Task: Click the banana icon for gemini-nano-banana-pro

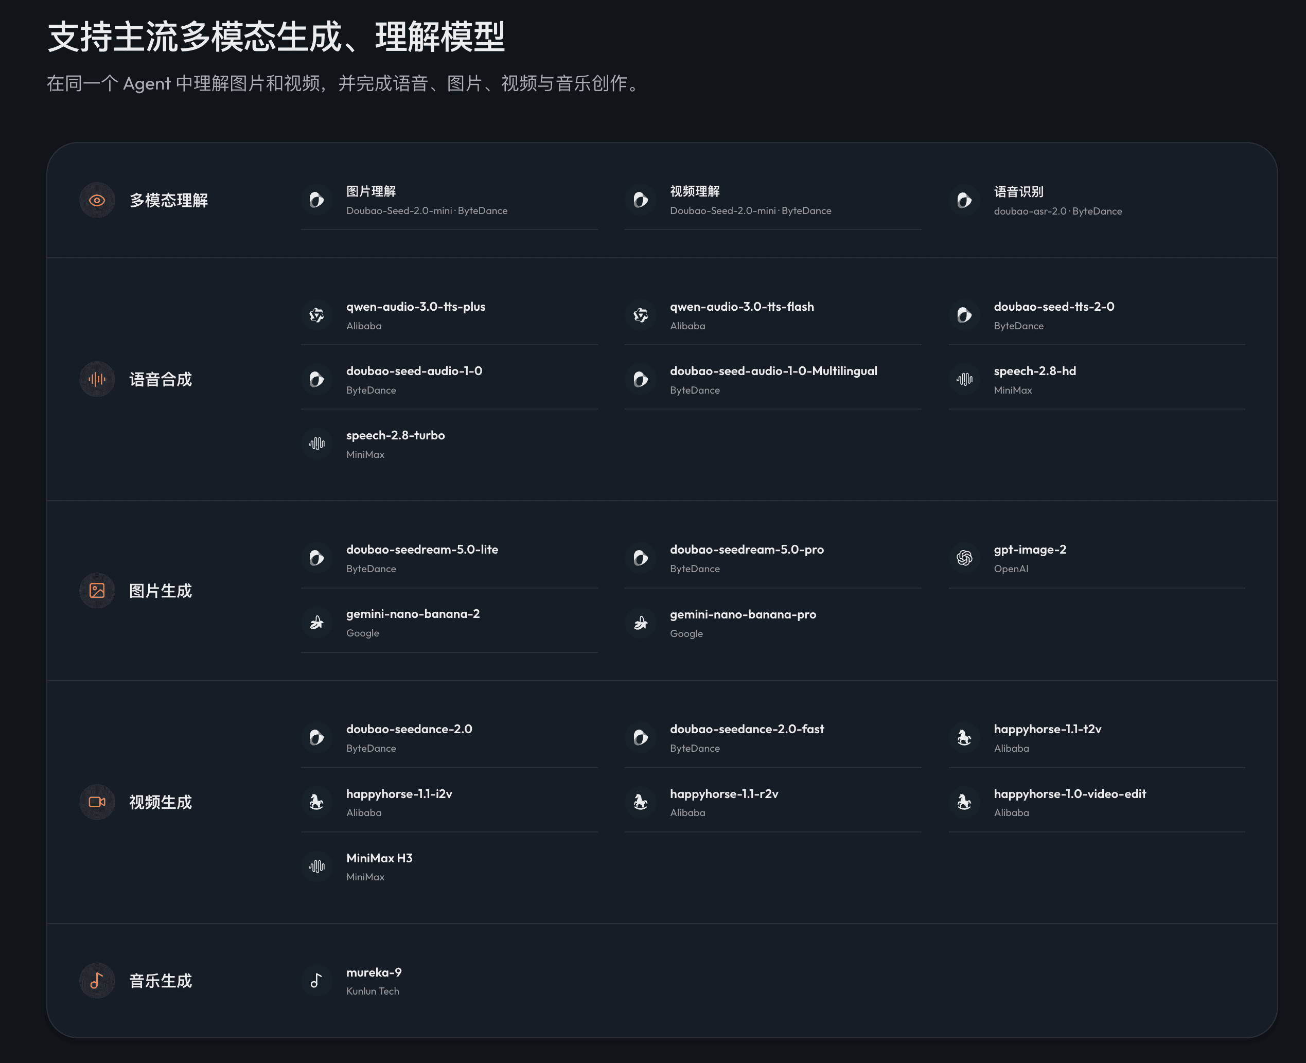Action: click(641, 624)
